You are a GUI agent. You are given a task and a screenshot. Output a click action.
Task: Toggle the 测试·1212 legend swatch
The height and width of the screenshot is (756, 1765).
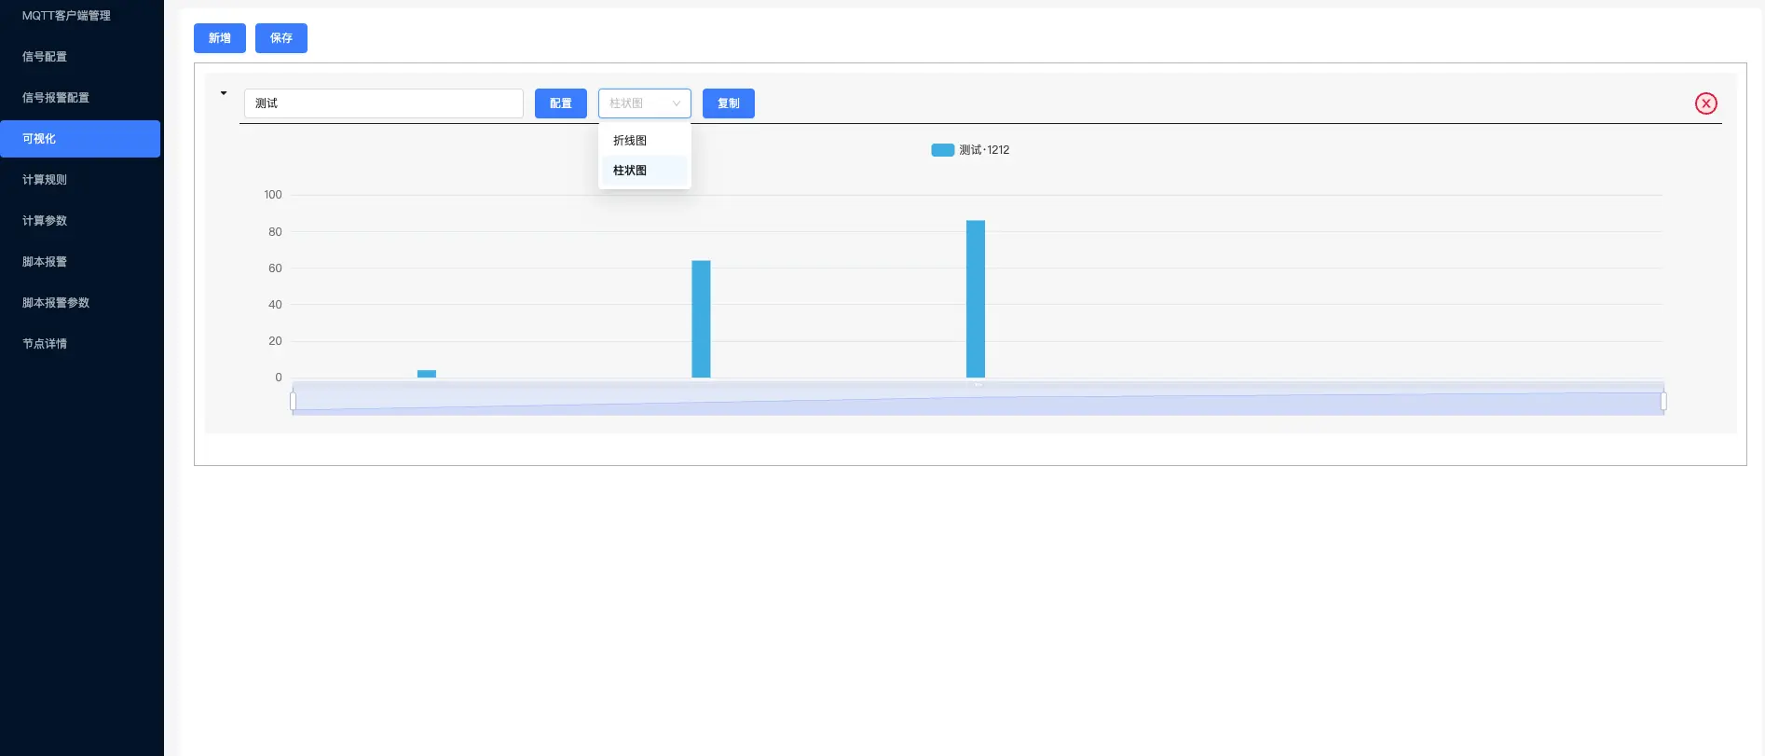[x=942, y=150]
